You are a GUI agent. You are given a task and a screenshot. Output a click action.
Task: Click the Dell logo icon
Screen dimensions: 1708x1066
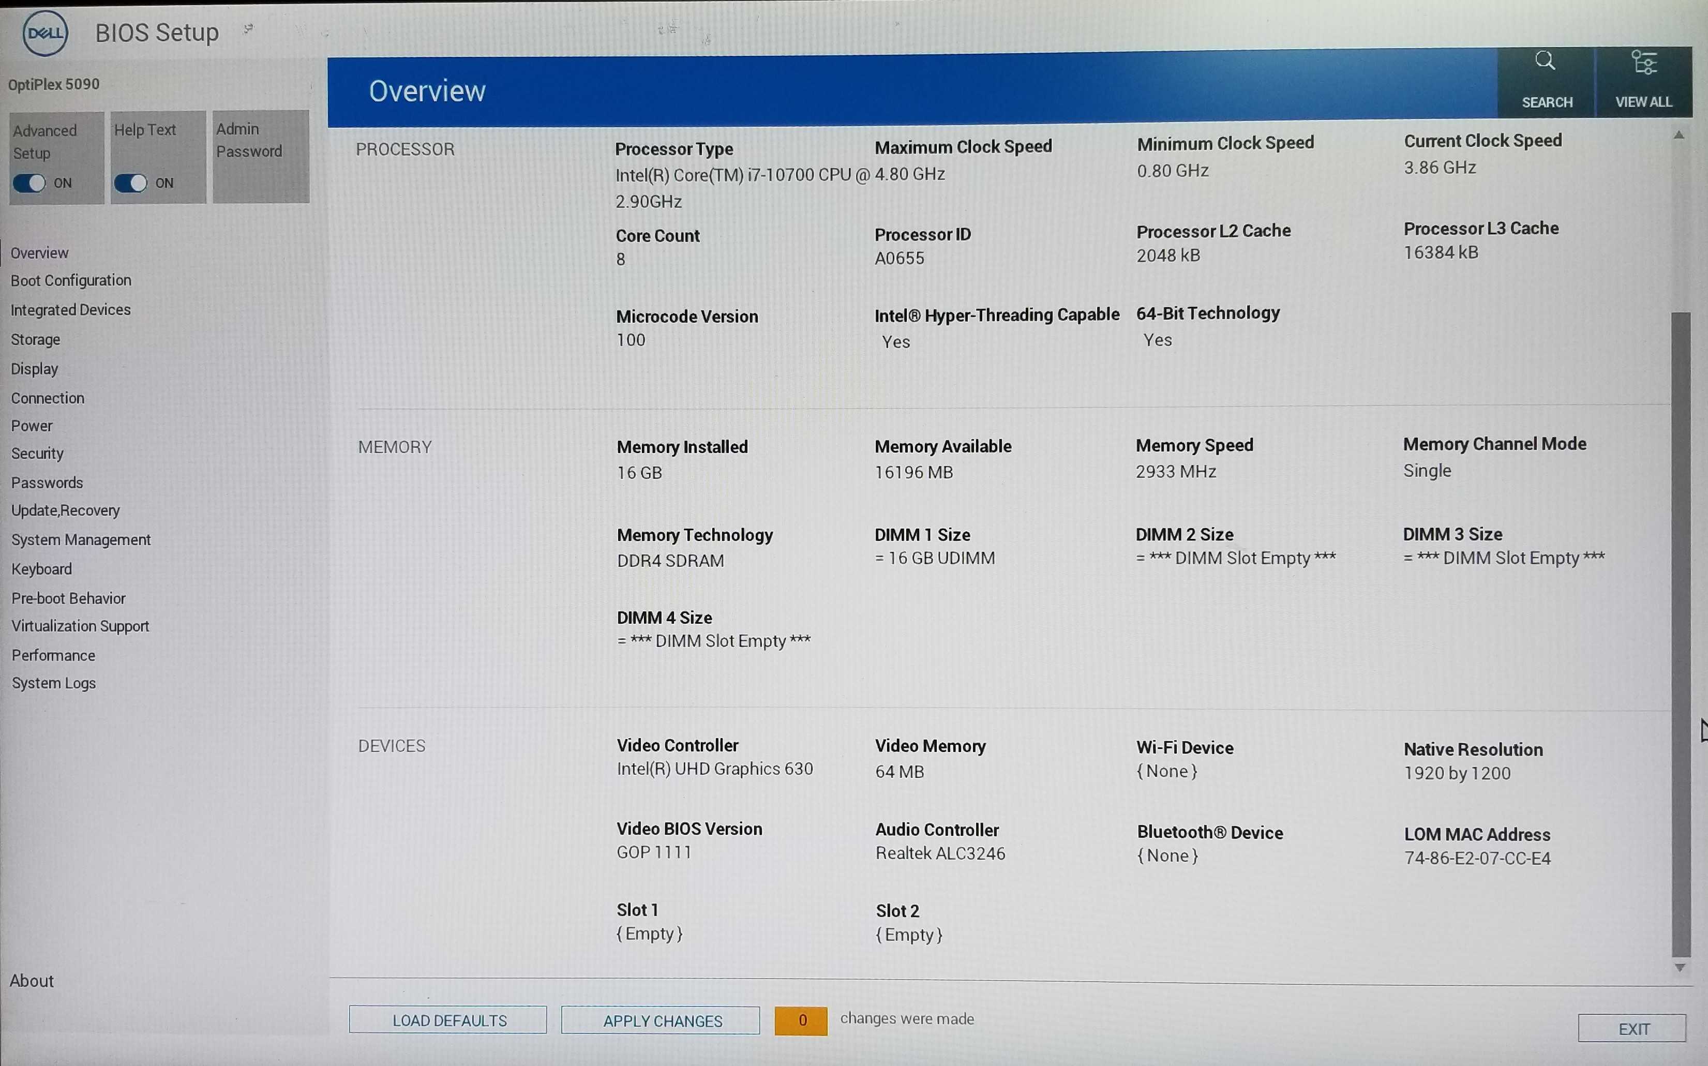pyautogui.click(x=45, y=33)
